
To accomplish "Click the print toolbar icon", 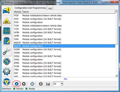I will click(x=41, y=84).
